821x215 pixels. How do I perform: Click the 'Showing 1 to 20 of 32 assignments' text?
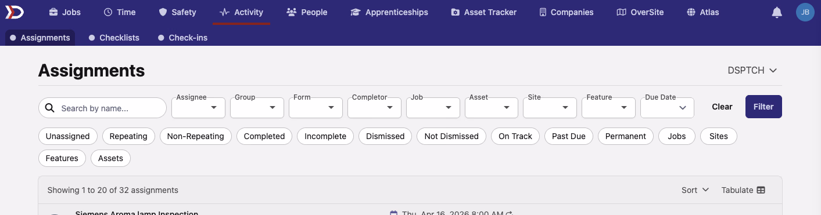[x=113, y=190]
